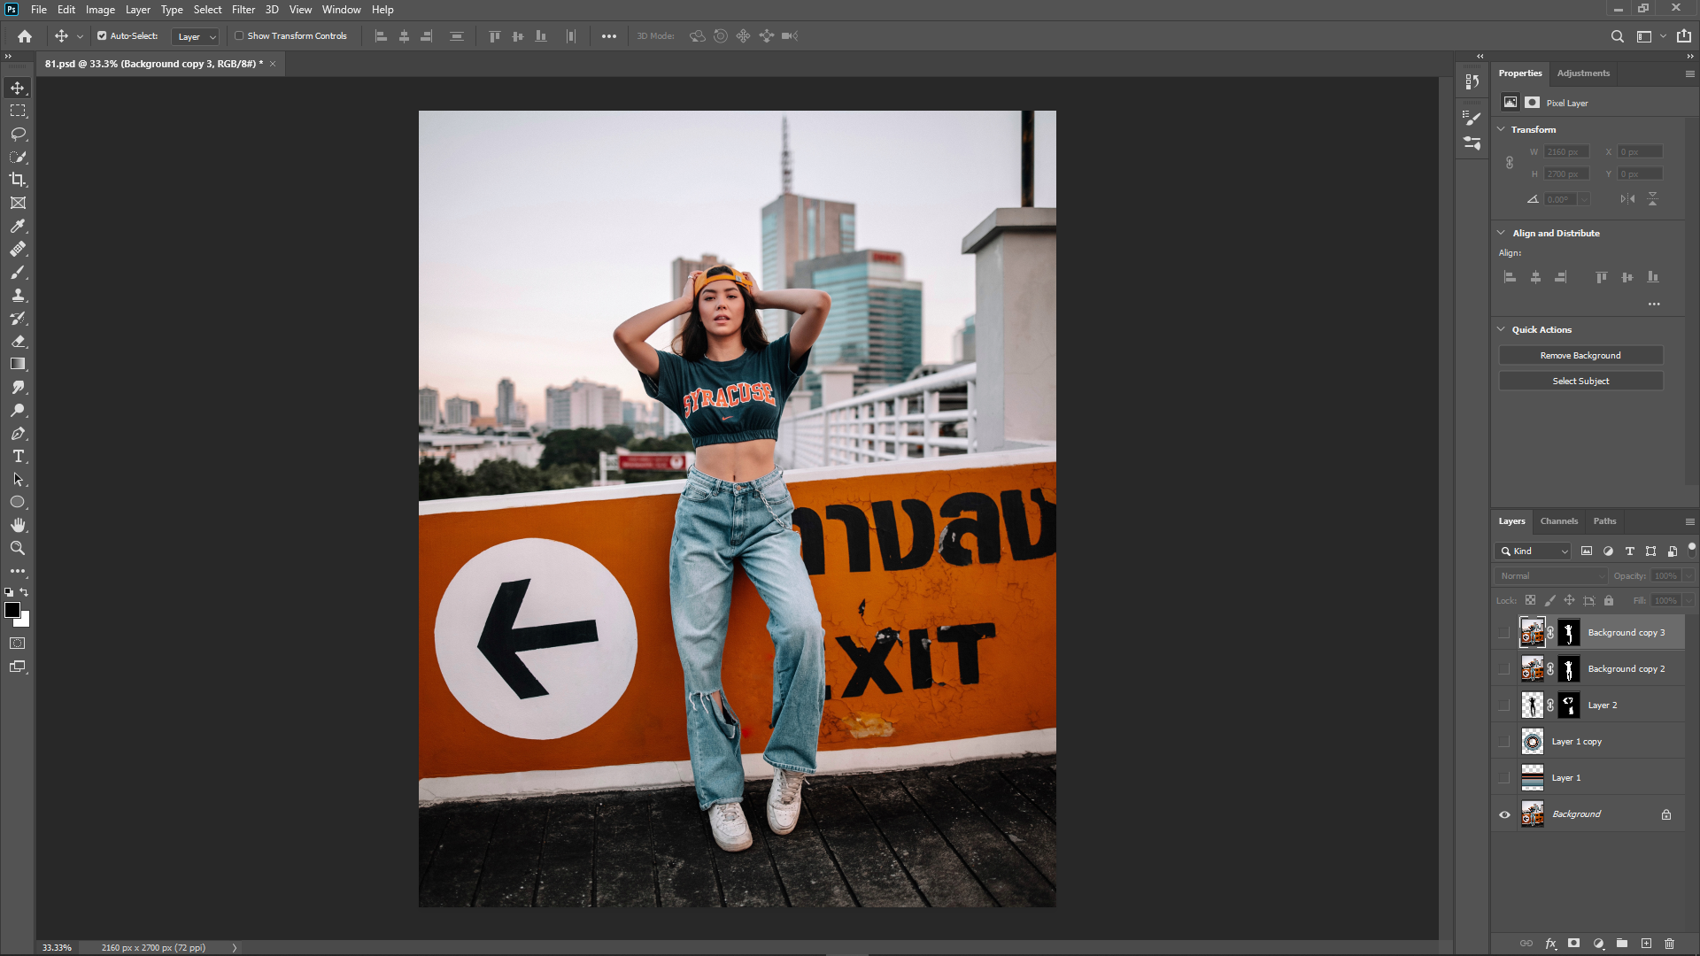Open the Normal blend mode dropdown

[x=1551, y=576]
